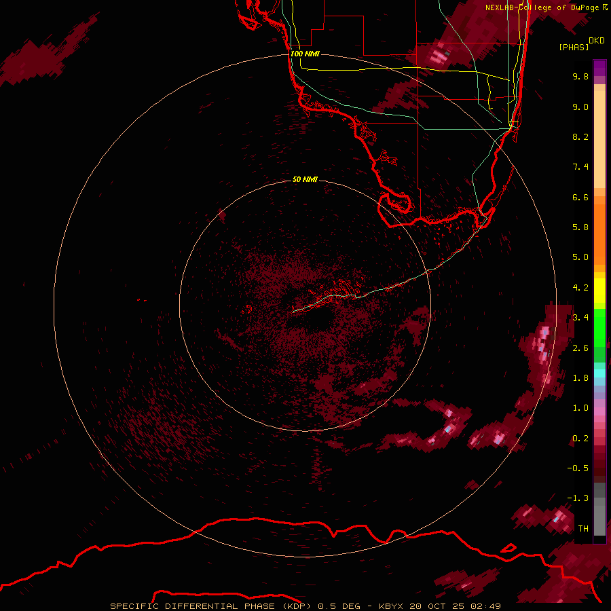Click the NEXLAB-College of DuPage credit text
Image resolution: width=611 pixels, height=611 pixels.
(x=542, y=7)
